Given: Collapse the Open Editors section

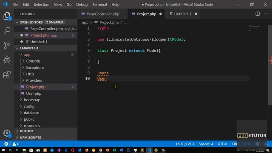Looking at the screenshot, I should tap(17, 22).
